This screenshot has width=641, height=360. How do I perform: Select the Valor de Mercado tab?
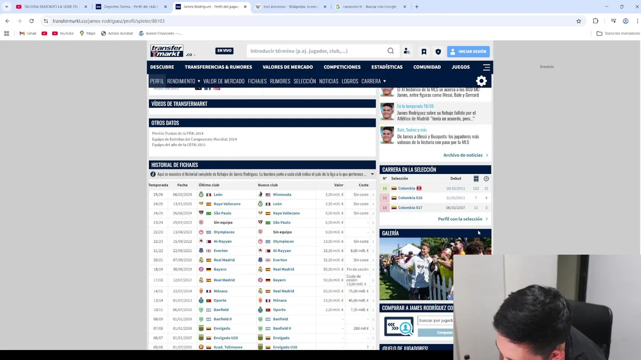(224, 81)
